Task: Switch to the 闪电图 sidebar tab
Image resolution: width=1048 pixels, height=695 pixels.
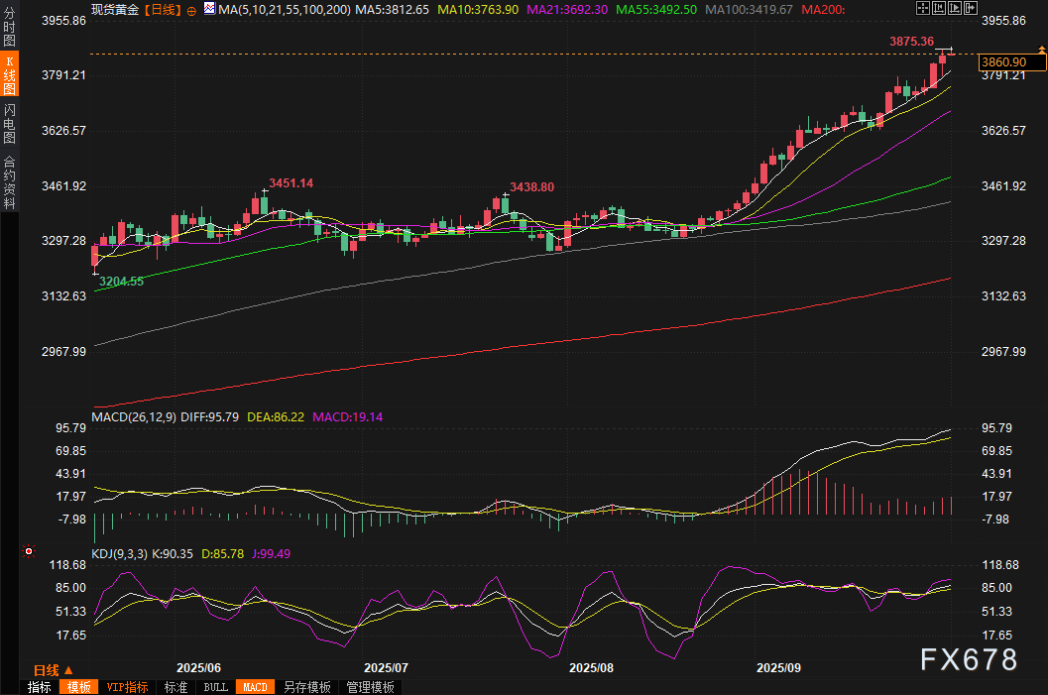Action: [x=9, y=123]
